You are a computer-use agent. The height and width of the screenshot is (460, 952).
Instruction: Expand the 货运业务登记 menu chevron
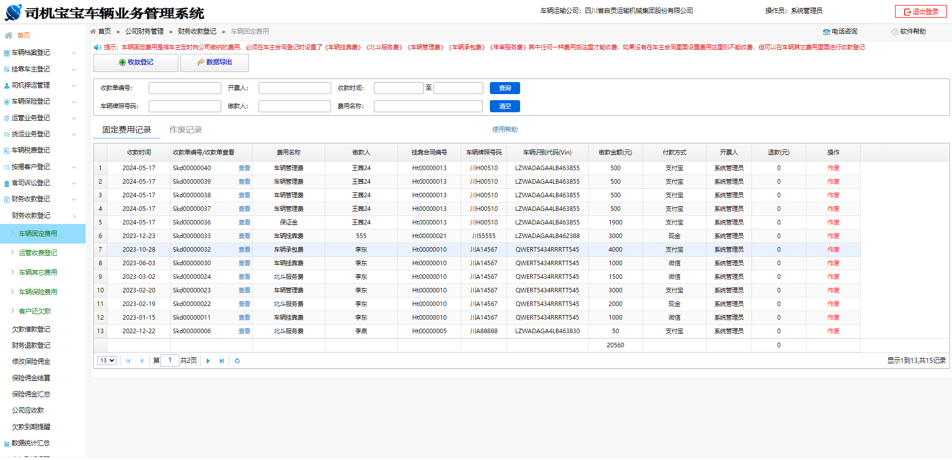click(x=74, y=134)
